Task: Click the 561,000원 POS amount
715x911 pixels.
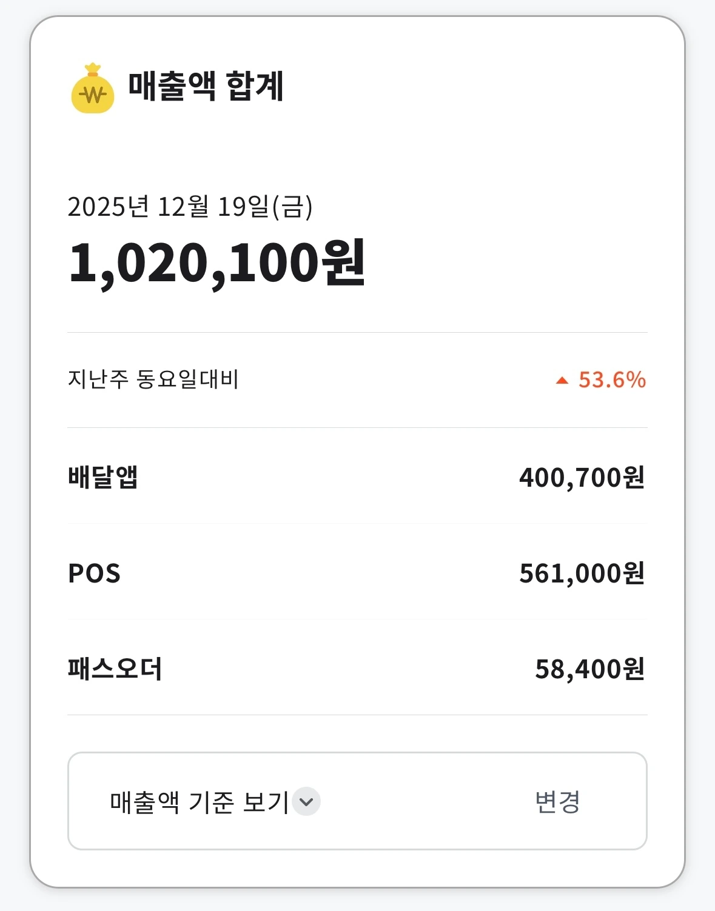Action: click(582, 573)
